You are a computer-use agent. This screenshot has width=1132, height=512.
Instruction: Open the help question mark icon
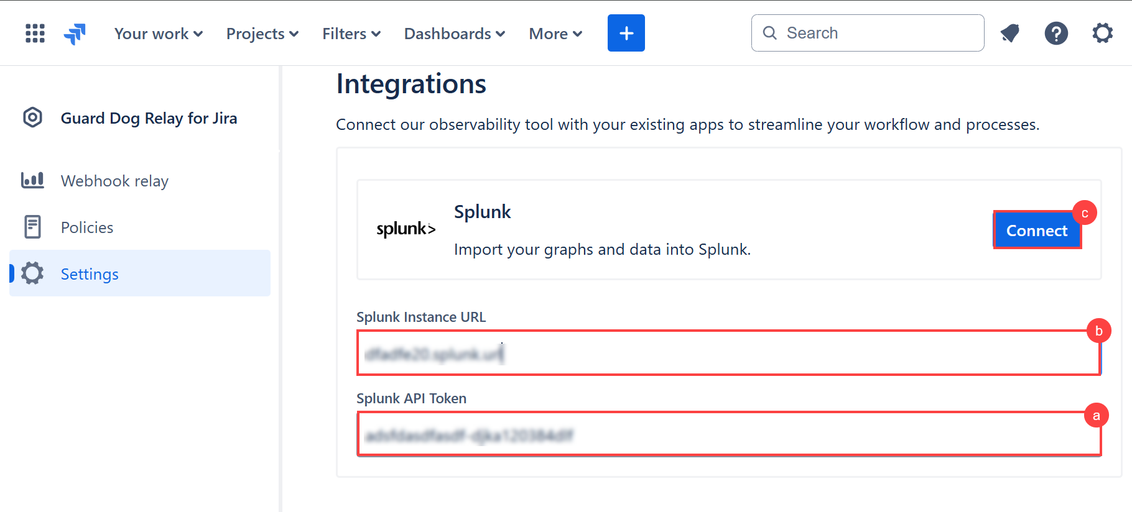1056,33
